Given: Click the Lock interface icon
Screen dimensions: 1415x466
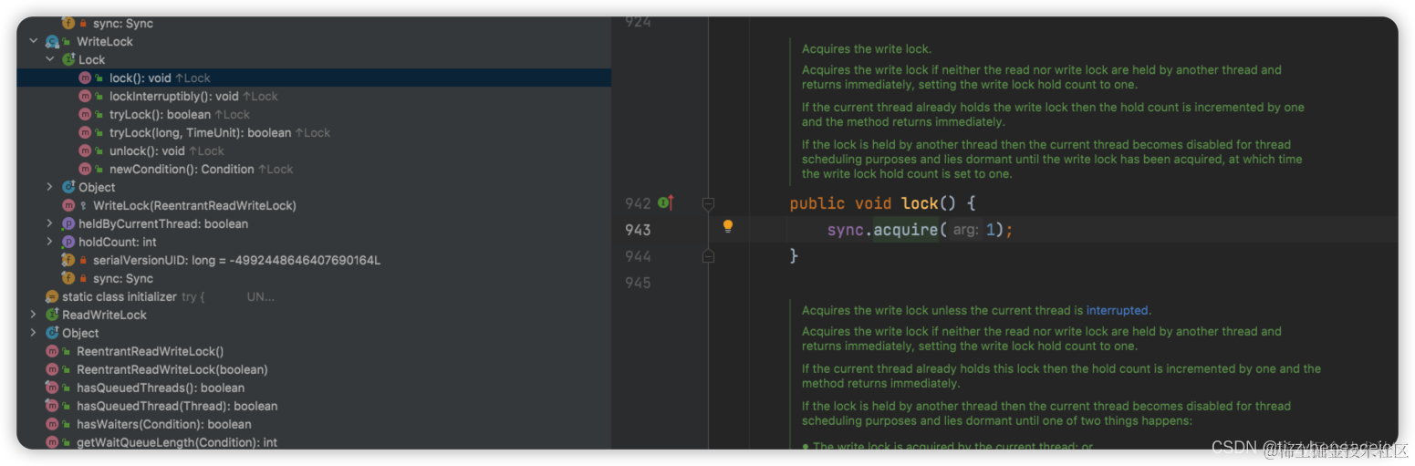Looking at the screenshot, I should click(68, 60).
